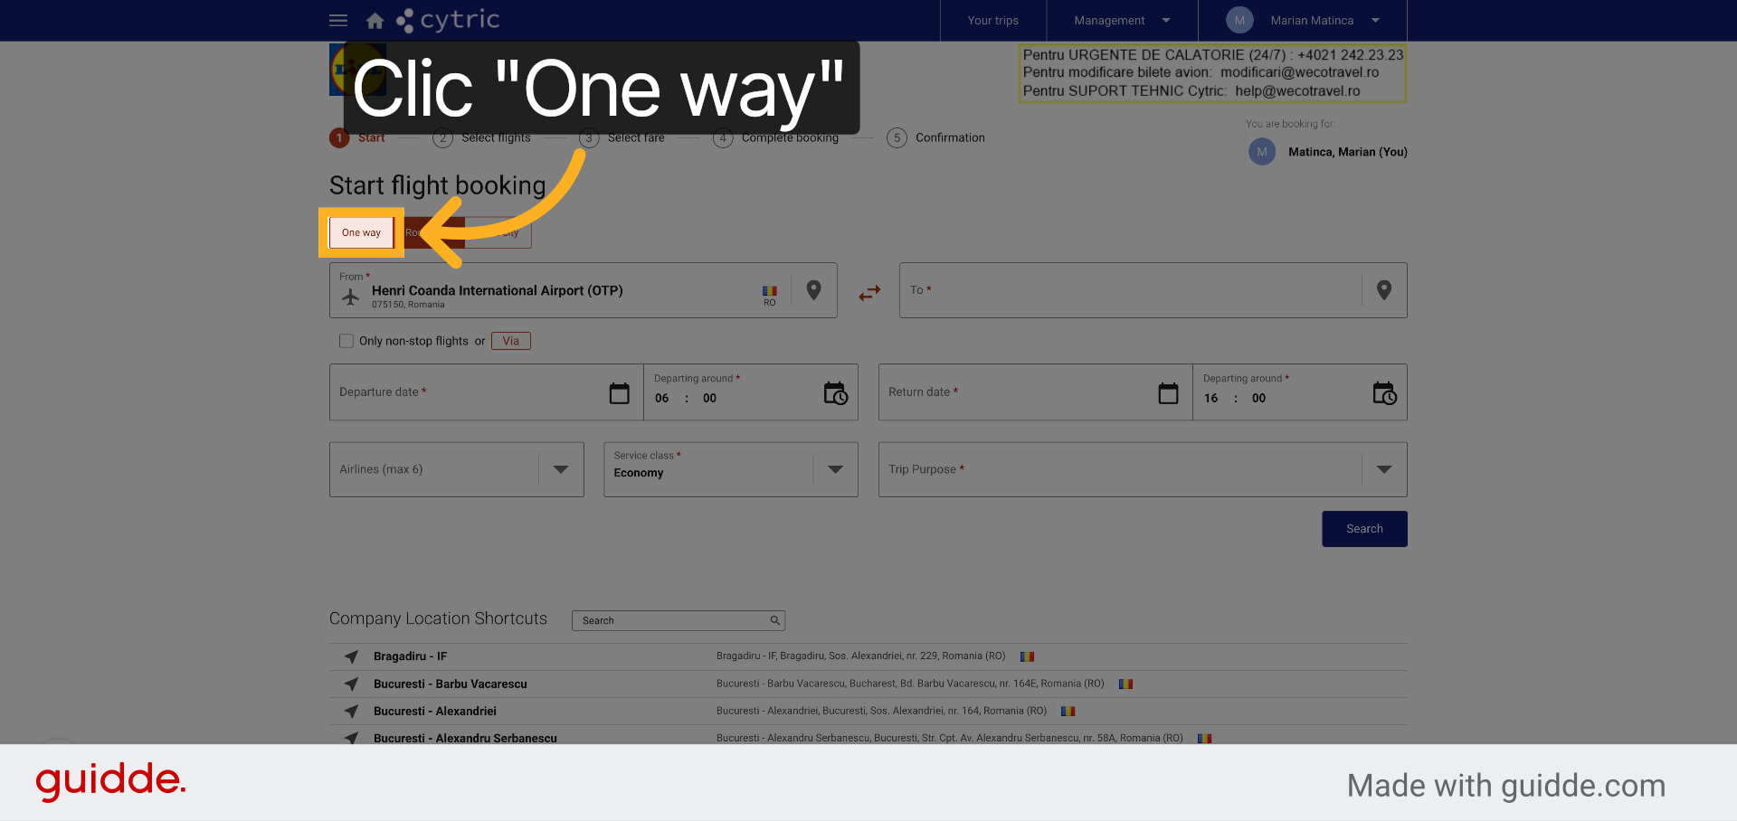The width and height of the screenshot is (1737, 821).
Task: Open the return date calendar
Action: pos(1169,392)
